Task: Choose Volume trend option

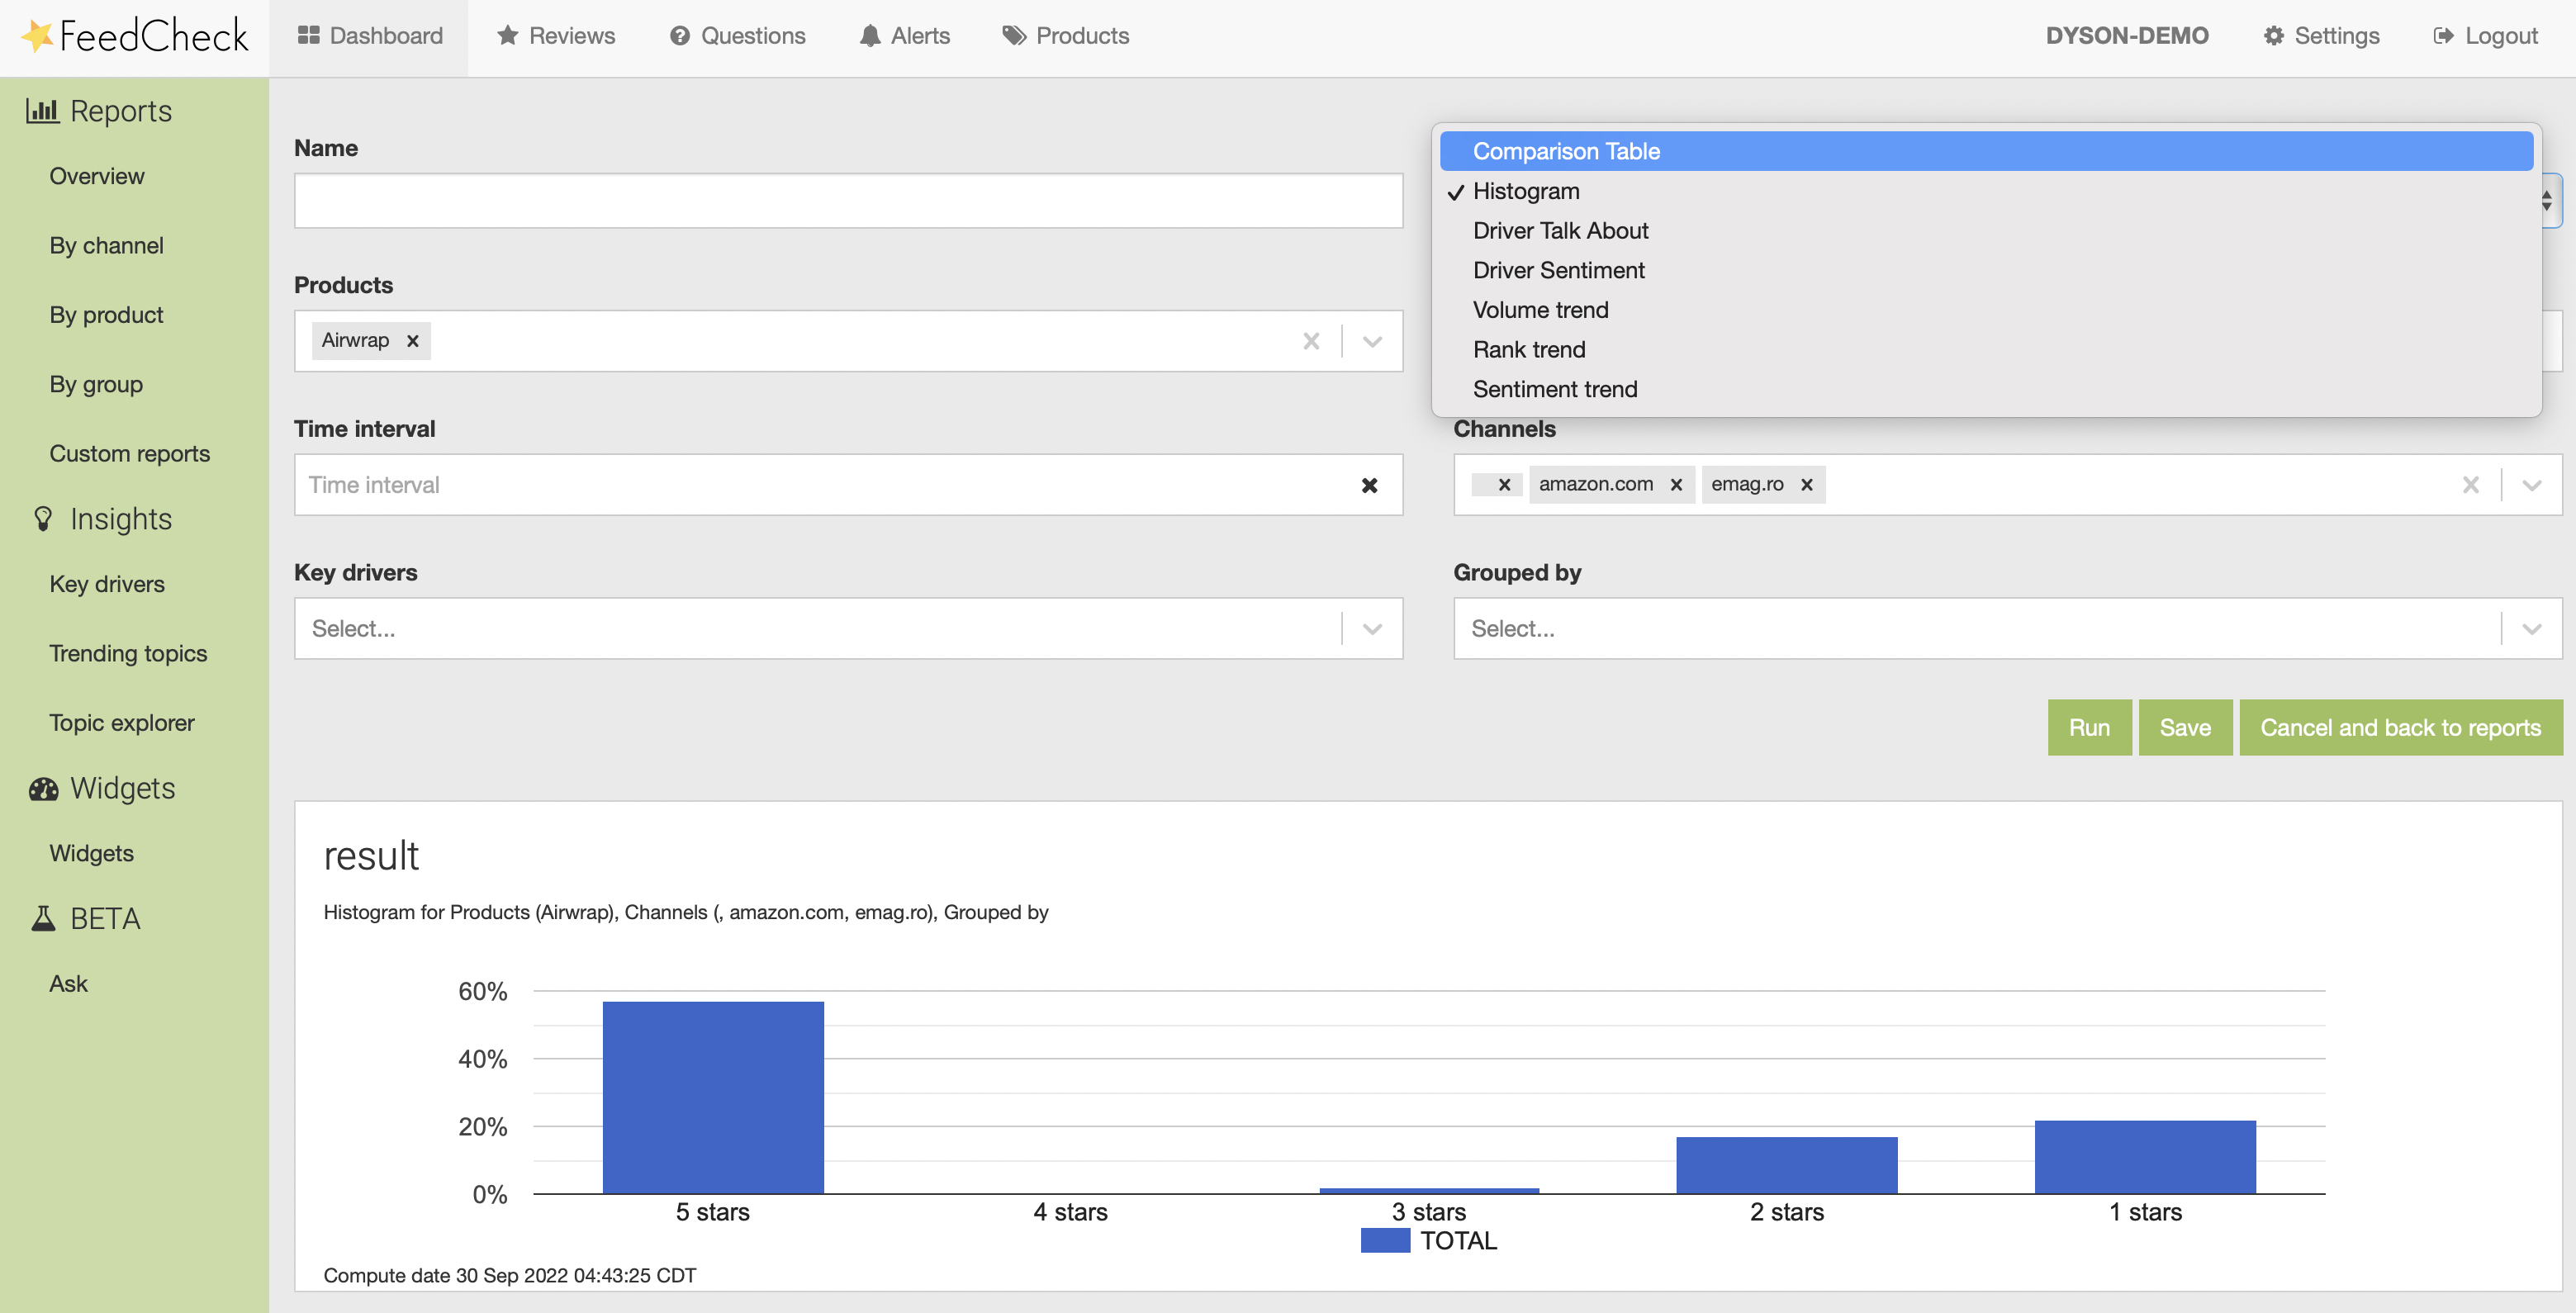Action: (x=1986, y=310)
